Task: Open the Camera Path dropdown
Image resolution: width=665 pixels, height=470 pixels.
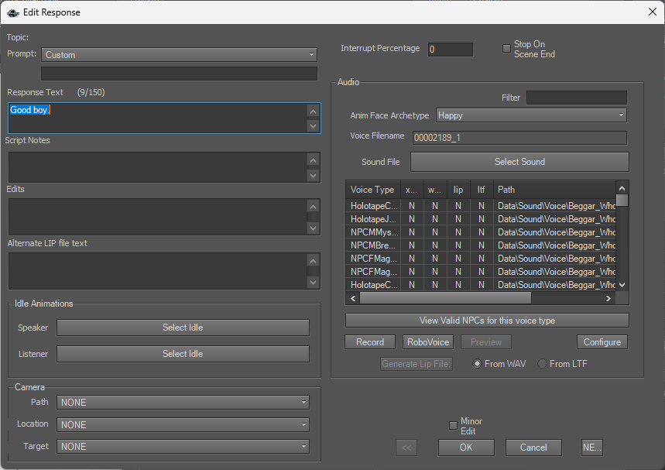Action: click(x=183, y=402)
